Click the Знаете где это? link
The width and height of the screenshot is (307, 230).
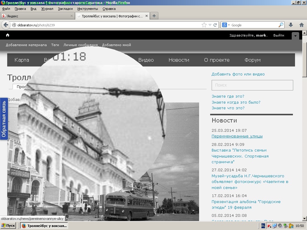pyautogui.click(x=228, y=96)
